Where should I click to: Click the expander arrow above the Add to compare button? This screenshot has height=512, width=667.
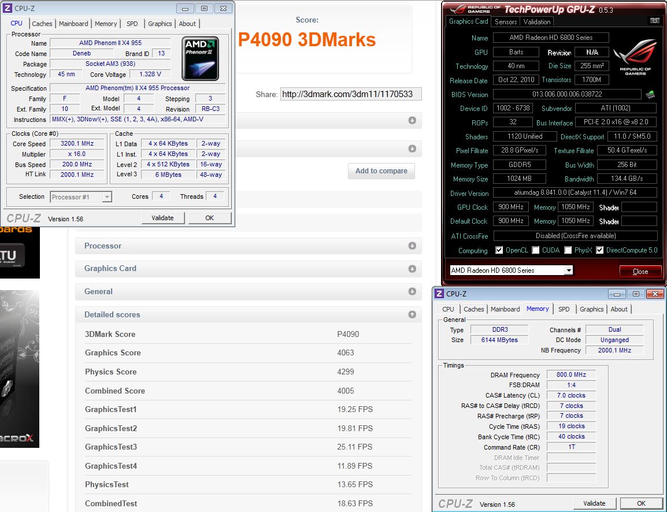(412, 149)
